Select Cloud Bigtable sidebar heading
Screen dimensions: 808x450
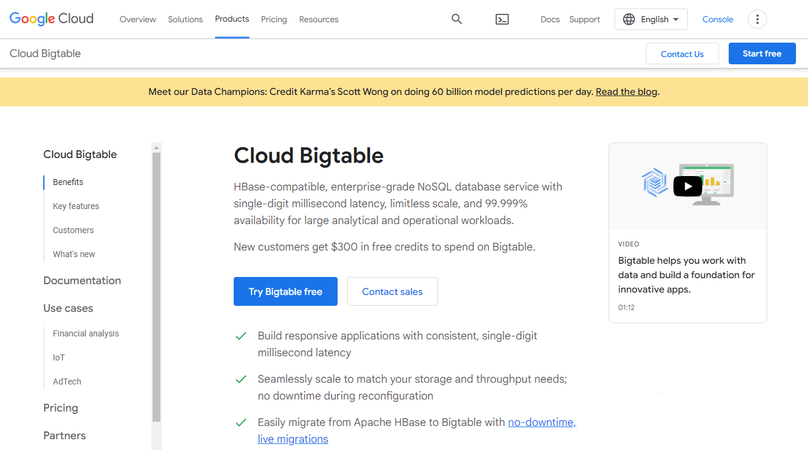tap(80, 154)
